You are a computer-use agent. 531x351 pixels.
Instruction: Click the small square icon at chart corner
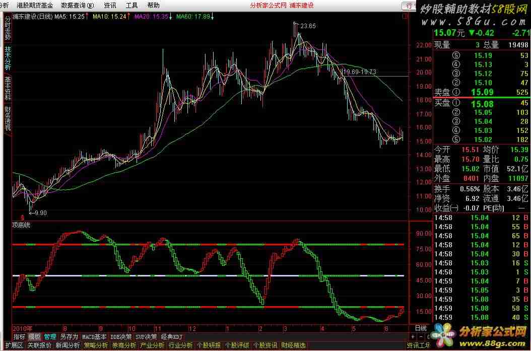pos(405,16)
